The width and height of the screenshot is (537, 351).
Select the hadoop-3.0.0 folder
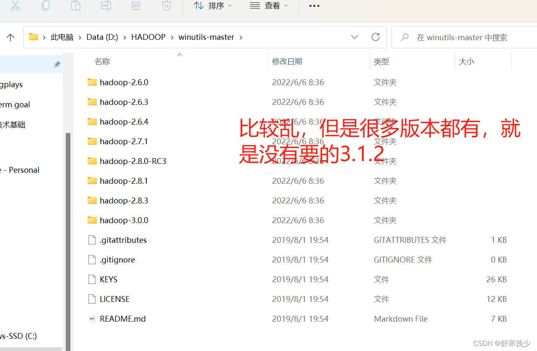(124, 220)
